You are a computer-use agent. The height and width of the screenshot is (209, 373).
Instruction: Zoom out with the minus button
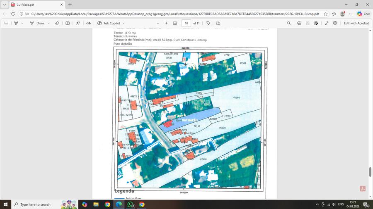(158, 23)
